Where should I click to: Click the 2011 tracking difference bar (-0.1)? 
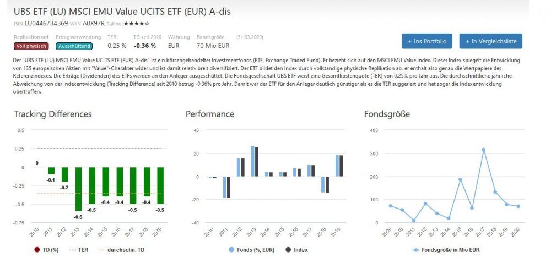tap(51, 171)
